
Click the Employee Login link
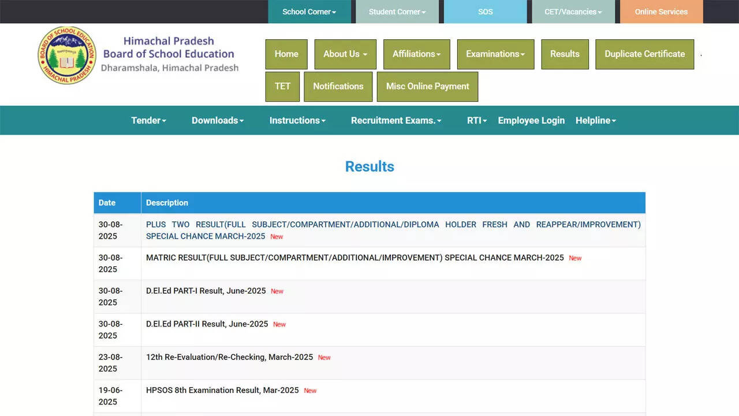tap(531, 120)
